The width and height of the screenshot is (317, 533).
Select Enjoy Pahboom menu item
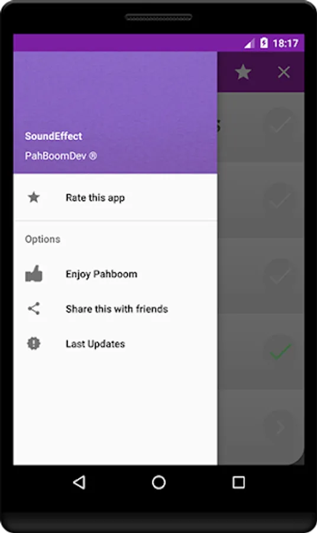point(115,274)
